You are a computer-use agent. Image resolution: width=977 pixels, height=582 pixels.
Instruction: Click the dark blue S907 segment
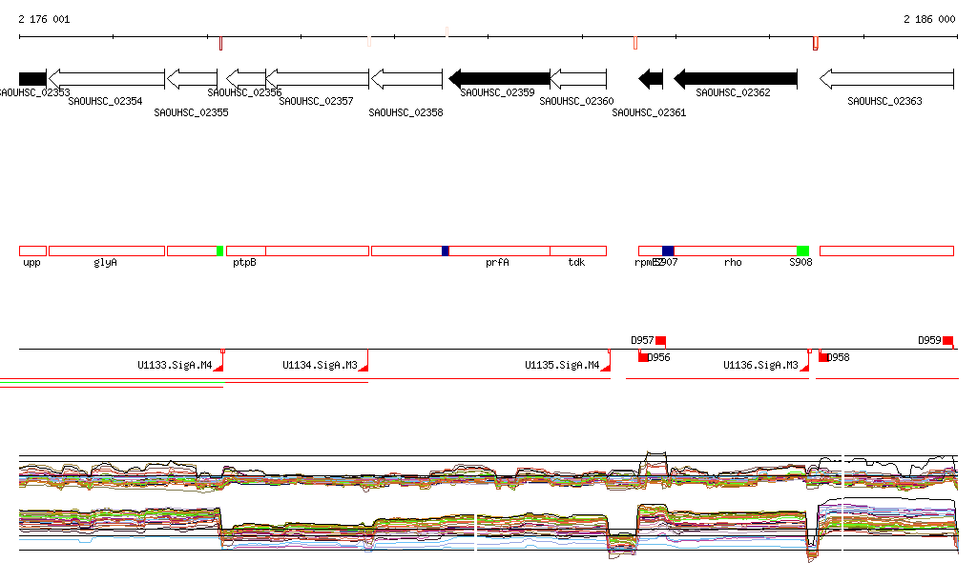[x=668, y=251]
